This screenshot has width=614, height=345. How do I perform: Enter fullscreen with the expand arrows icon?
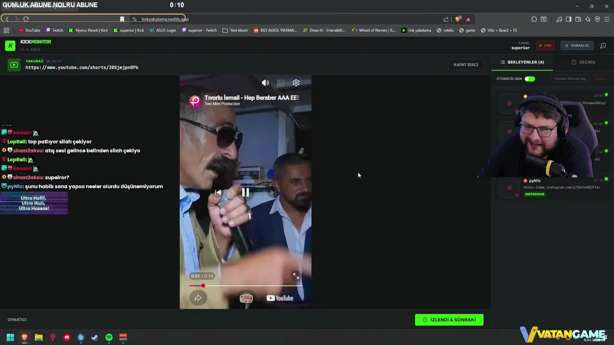click(x=296, y=276)
